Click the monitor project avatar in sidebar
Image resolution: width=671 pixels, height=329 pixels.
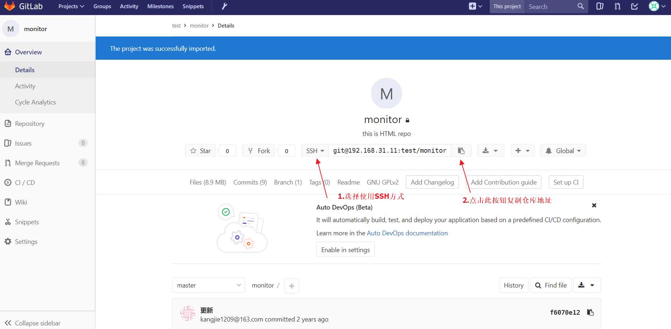[11, 29]
